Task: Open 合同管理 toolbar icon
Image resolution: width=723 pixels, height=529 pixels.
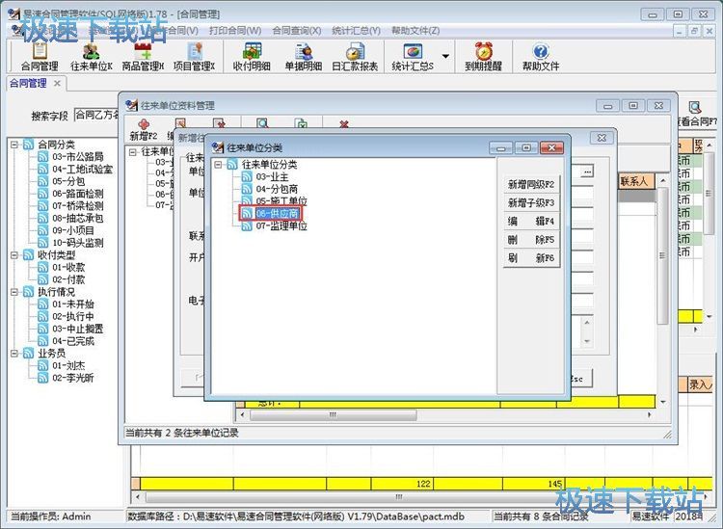Action: (40, 56)
